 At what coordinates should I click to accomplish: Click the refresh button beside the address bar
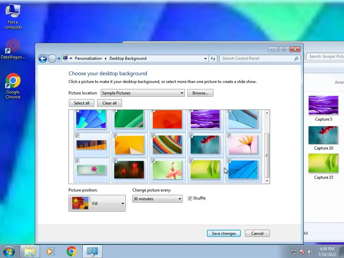(213, 58)
